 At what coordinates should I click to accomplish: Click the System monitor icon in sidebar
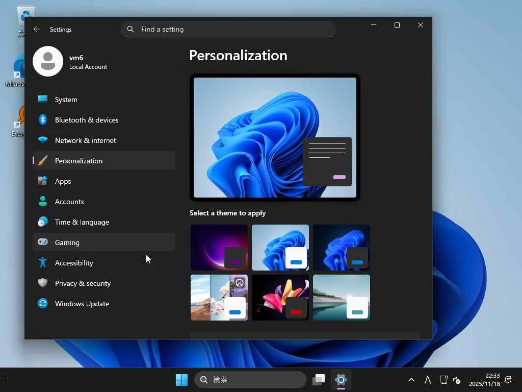43,100
